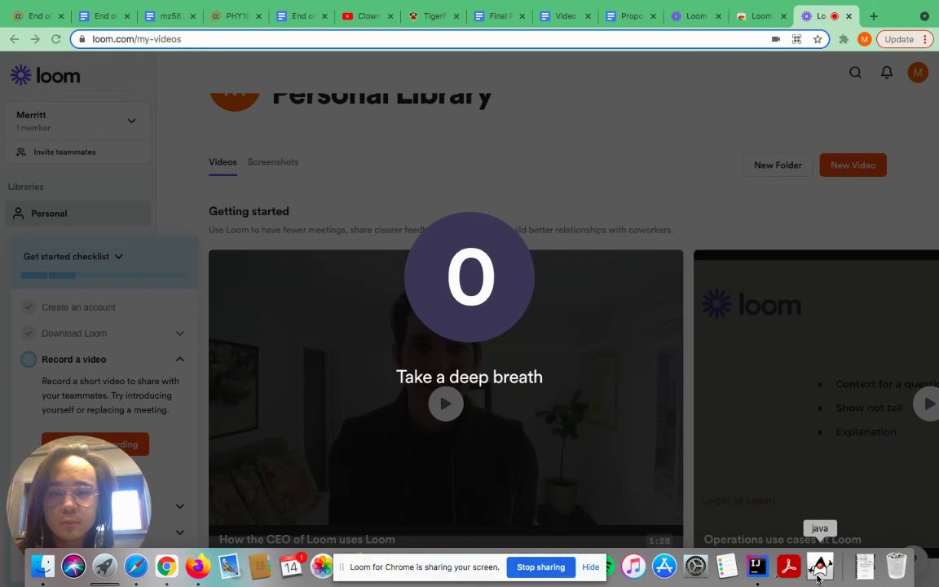Click the address bar URL field
The height and width of the screenshot is (587, 939).
(419, 39)
